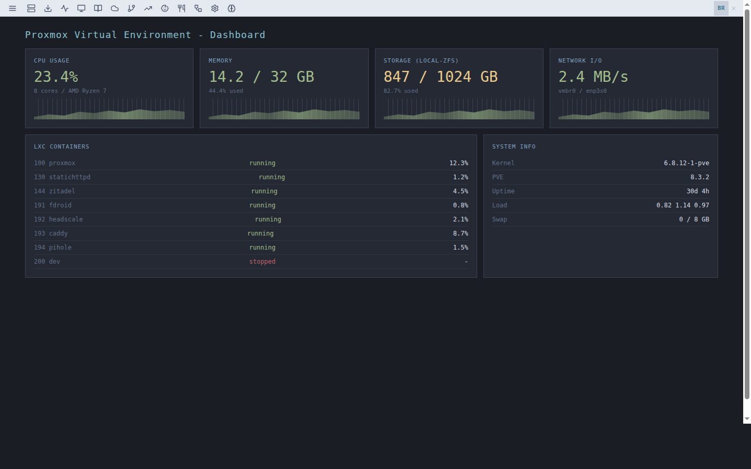
Task: Click the scrollbar up arrow
Action: 747,4
